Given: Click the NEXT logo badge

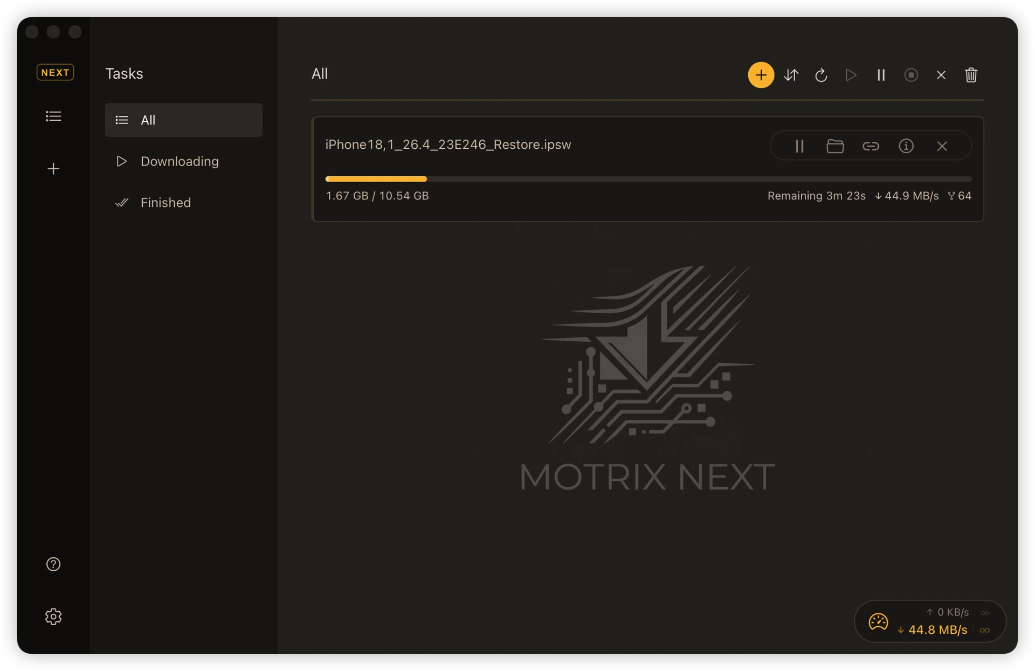Looking at the screenshot, I should point(55,72).
